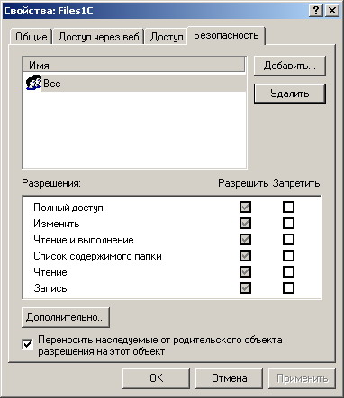The width and height of the screenshot is (344, 398).
Task: Check Запретить for Список содержимого папки
Action: 288,255
